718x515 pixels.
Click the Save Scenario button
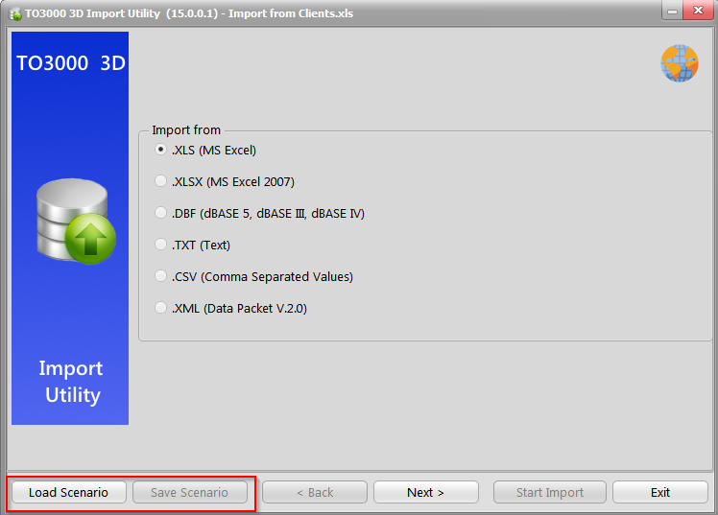(x=189, y=492)
